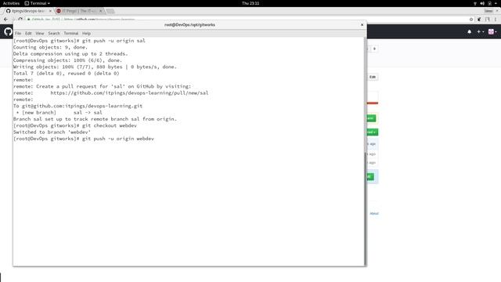Click the pull request URL in terminal output
Screen dimensions: 501x282
pos(129,92)
